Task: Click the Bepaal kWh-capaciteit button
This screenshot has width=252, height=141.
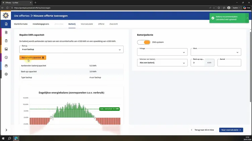Action: pyautogui.click(x=33, y=57)
